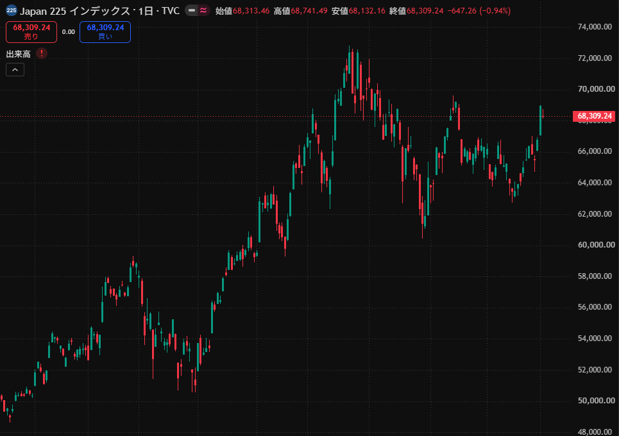619x436 pixels.
Task: Click the 72,000.00 price scale label
Action: (595, 58)
